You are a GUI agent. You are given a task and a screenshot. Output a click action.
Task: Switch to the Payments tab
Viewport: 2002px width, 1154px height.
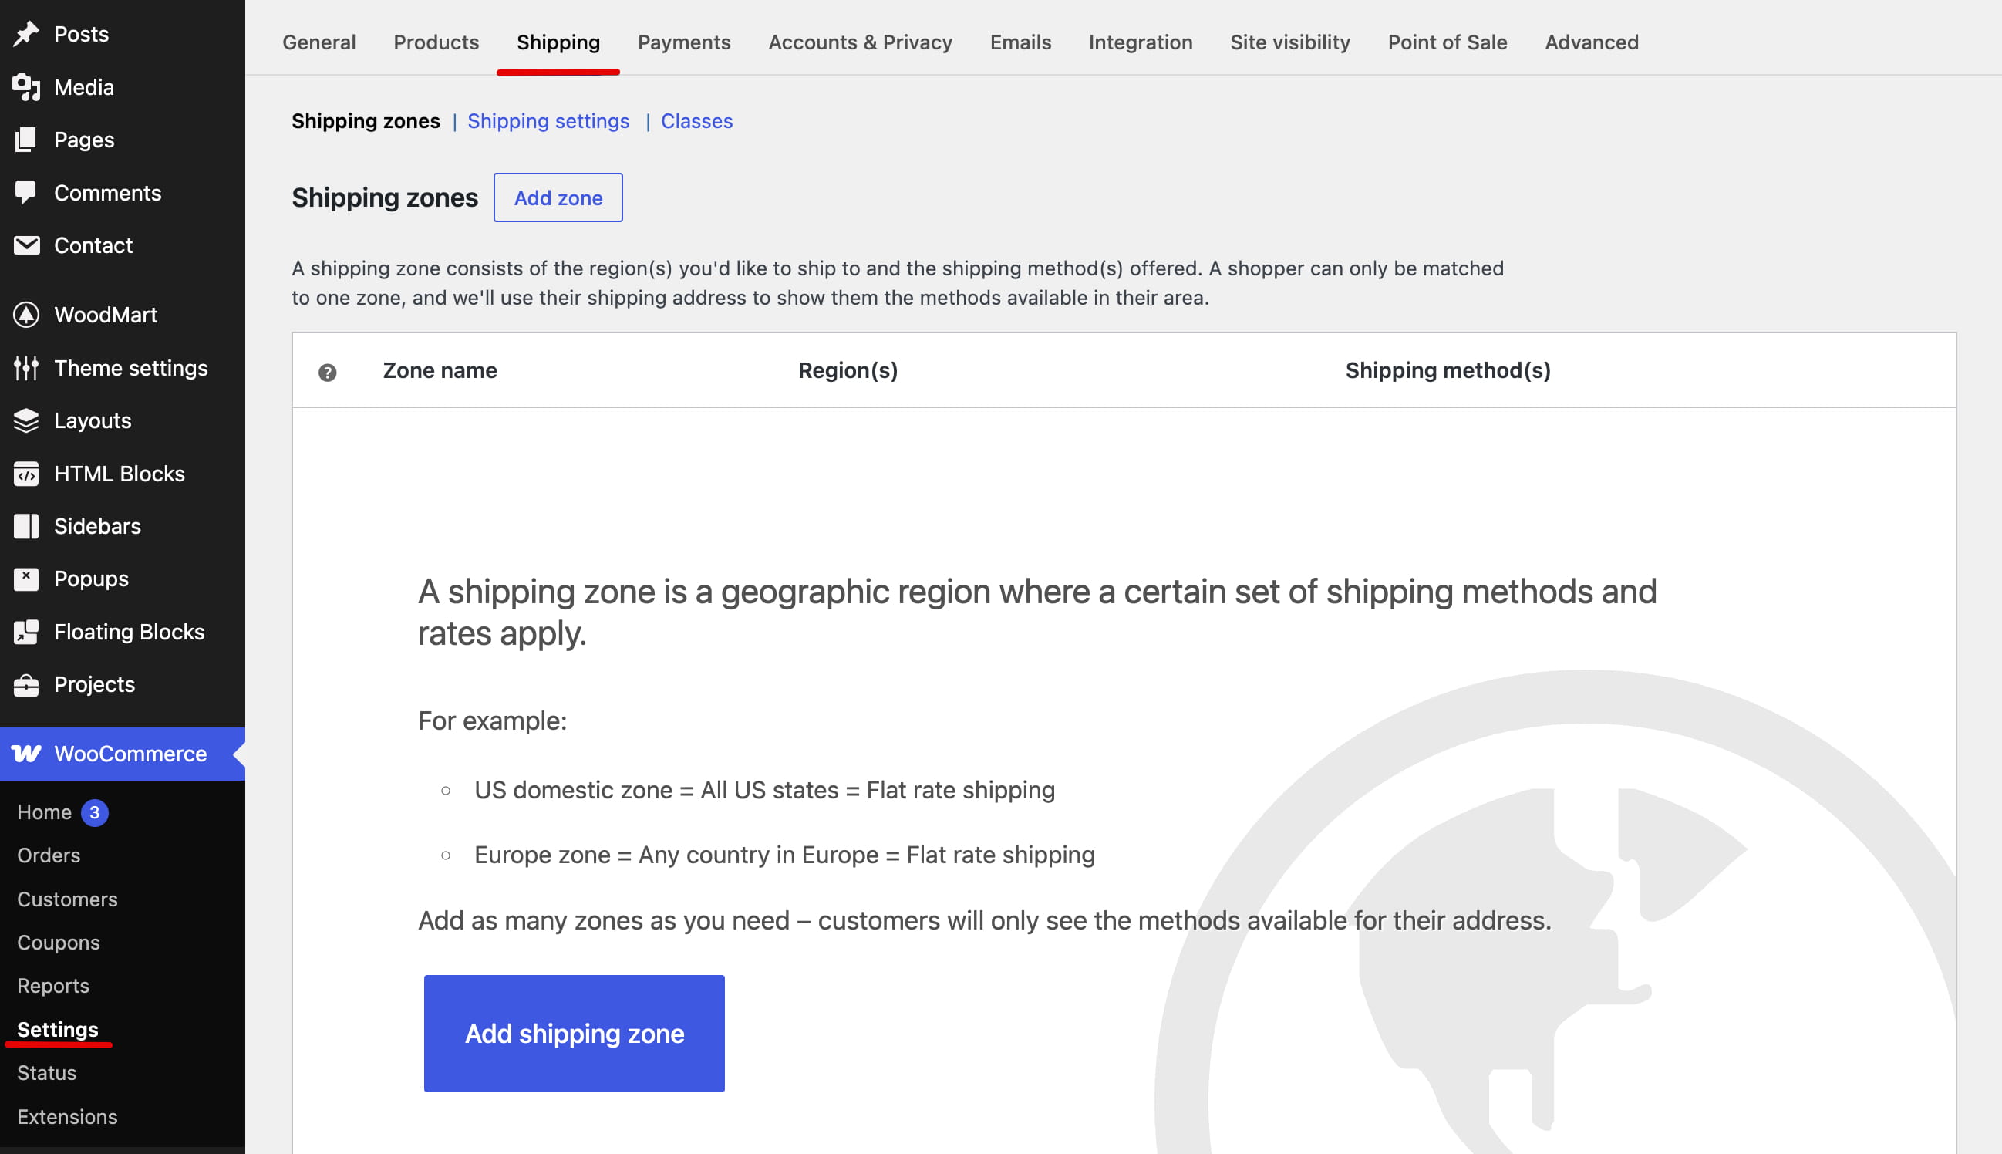coord(685,42)
